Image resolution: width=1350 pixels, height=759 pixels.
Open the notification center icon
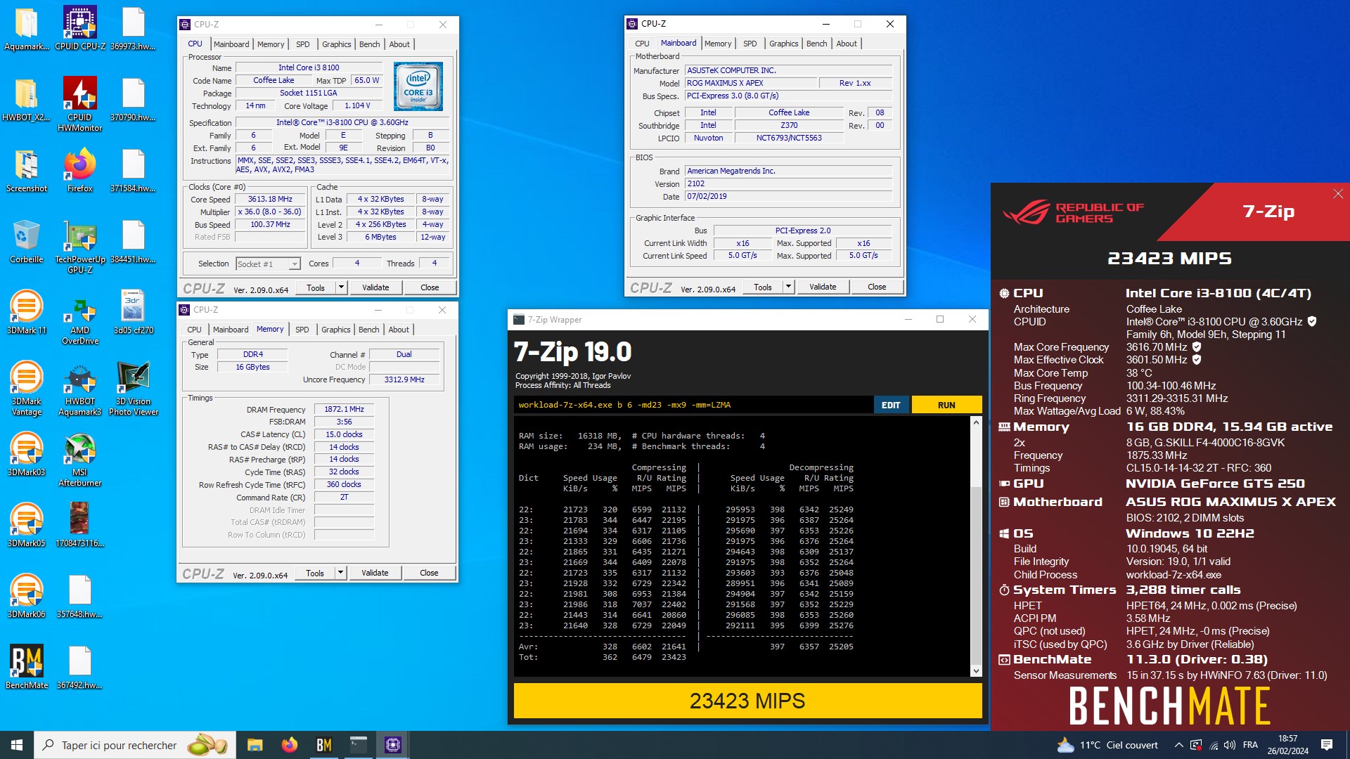(x=1327, y=745)
